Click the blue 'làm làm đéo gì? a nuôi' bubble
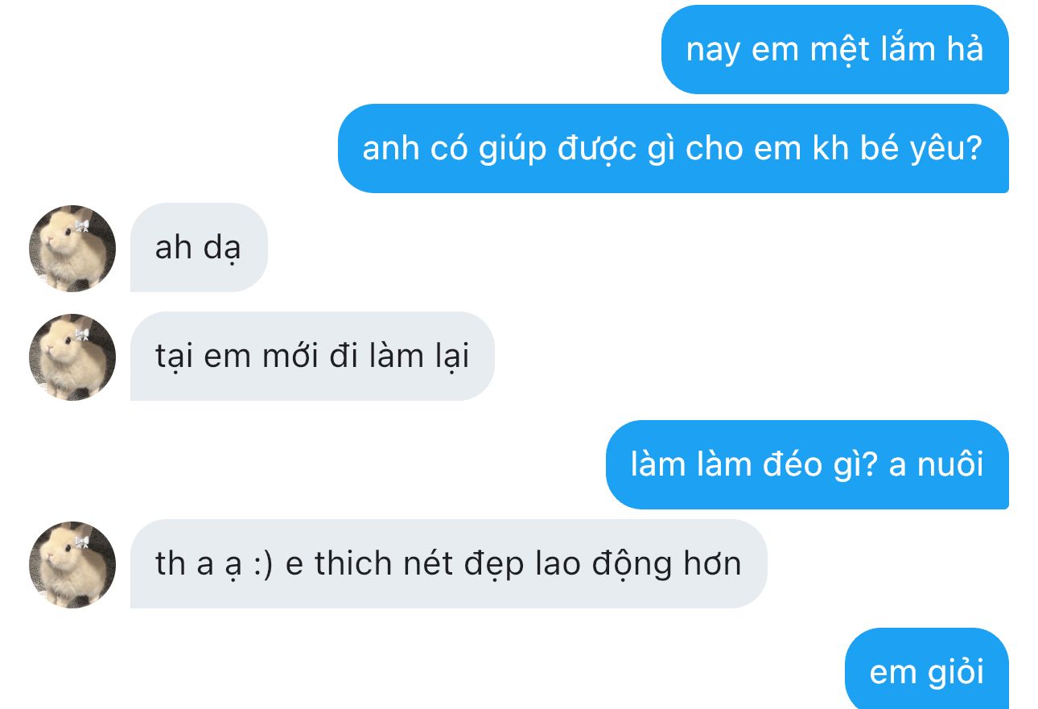 [807, 465]
